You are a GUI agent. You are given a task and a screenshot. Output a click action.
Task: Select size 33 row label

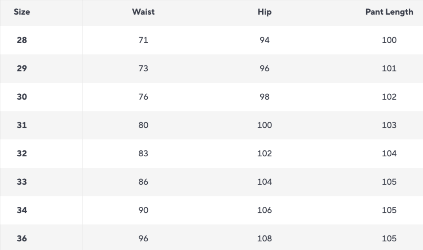22,182
